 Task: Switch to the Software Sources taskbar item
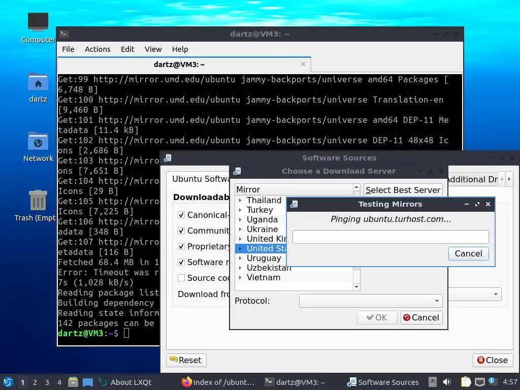coord(383,382)
